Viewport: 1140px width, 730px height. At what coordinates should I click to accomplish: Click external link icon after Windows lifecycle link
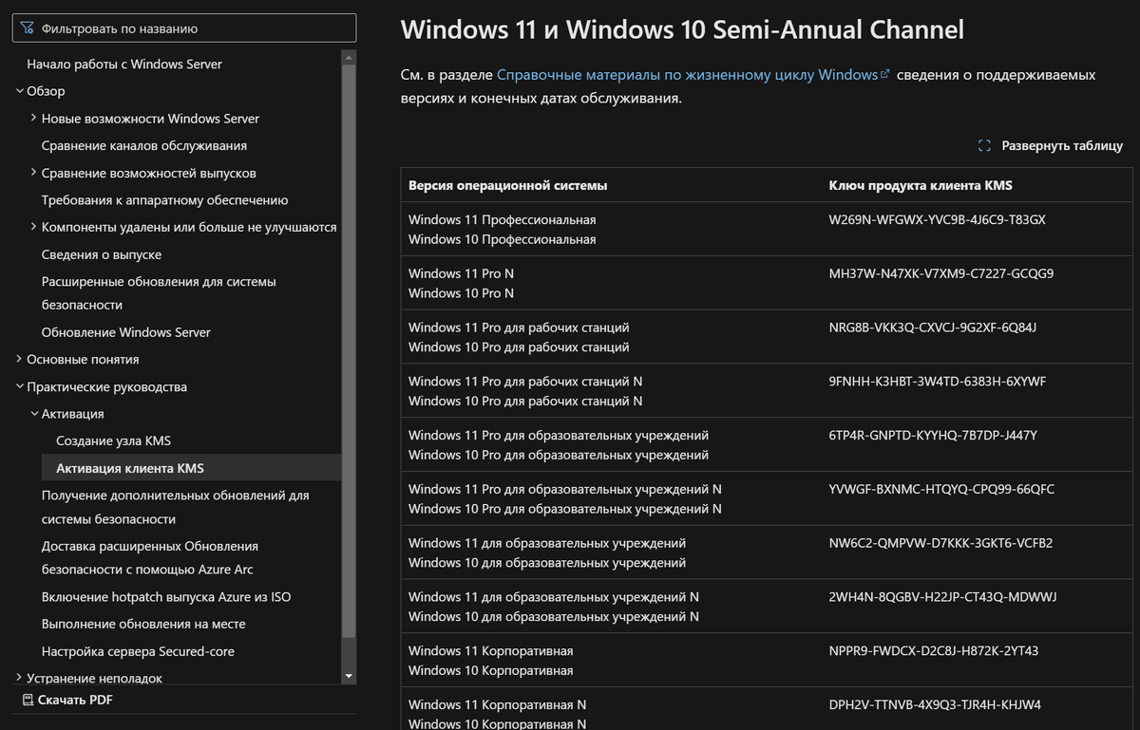(885, 73)
